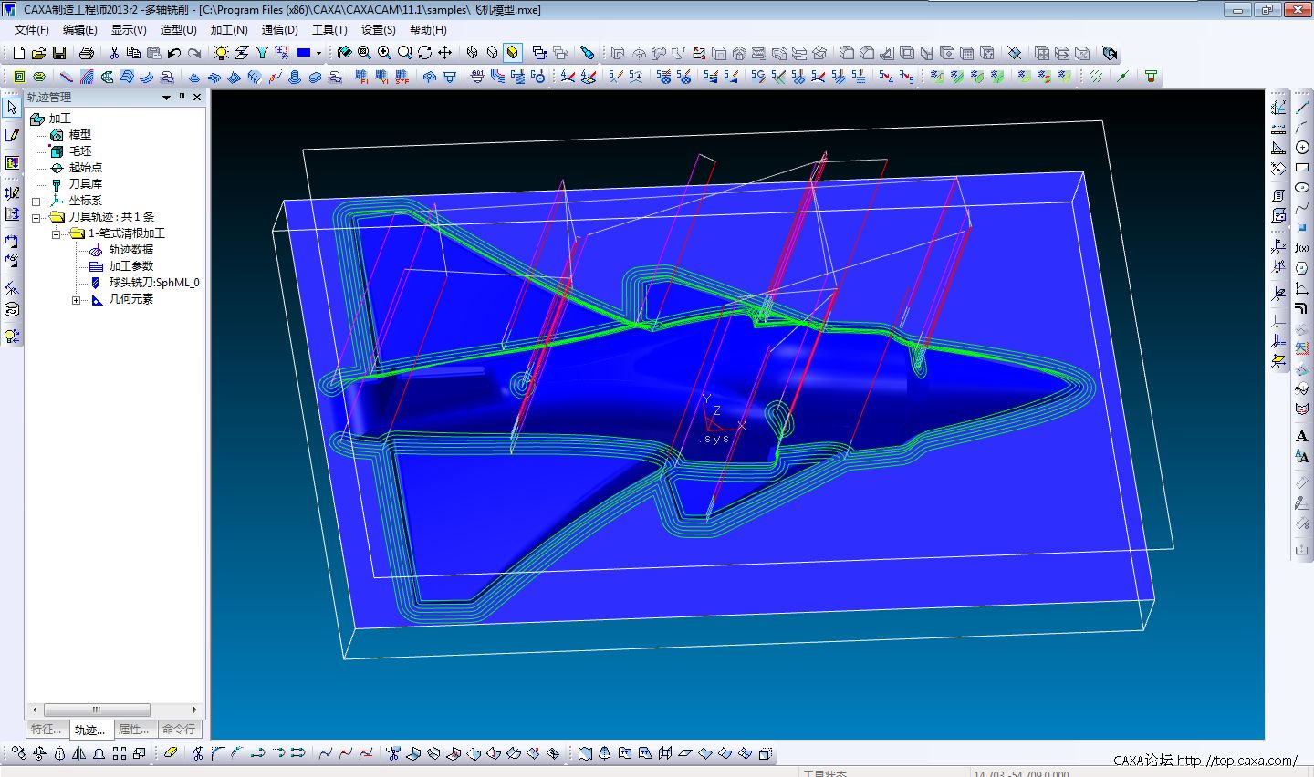Image resolution: width=1314 pixels, height=777 pixels.
Task: Click the Rotate view icon
Action: coord(424,53)
